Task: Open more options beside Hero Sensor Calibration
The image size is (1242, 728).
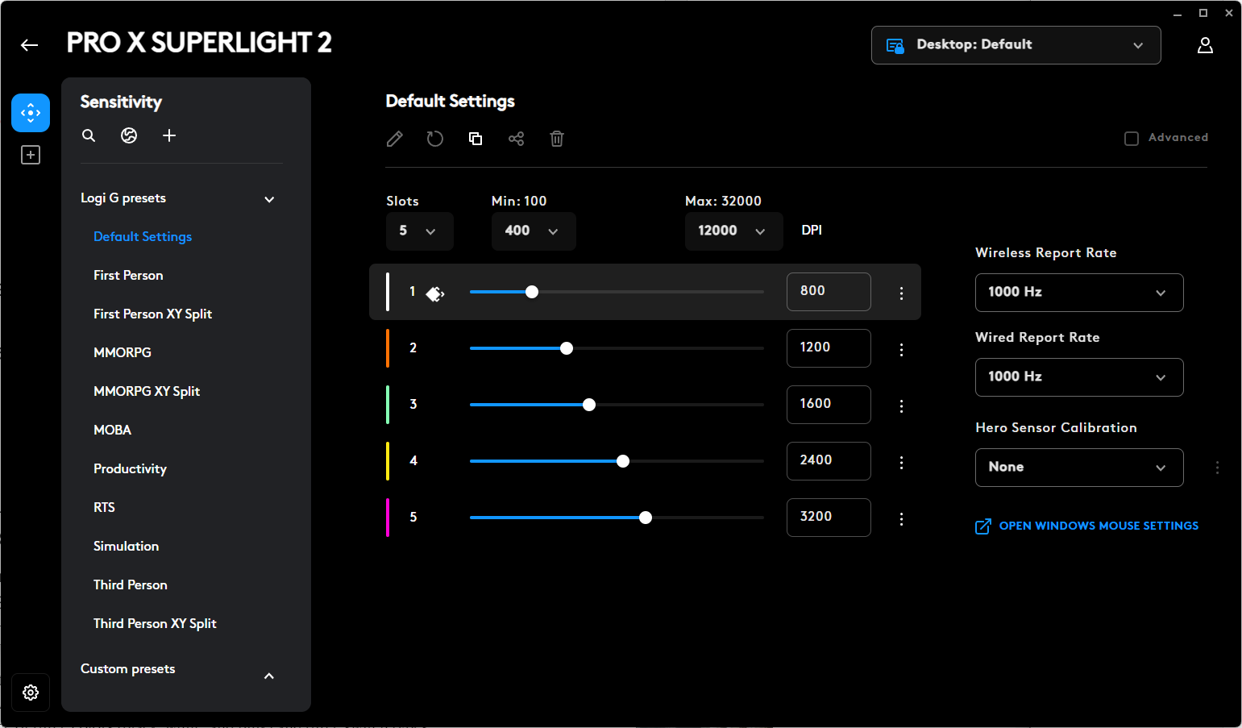Action: [x=1217, y=468]
